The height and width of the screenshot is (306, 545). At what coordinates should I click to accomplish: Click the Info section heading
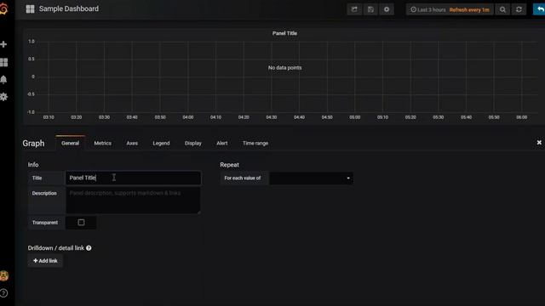coord(33,165)
